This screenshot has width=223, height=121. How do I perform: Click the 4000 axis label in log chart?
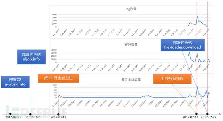[x=54, y=14]
